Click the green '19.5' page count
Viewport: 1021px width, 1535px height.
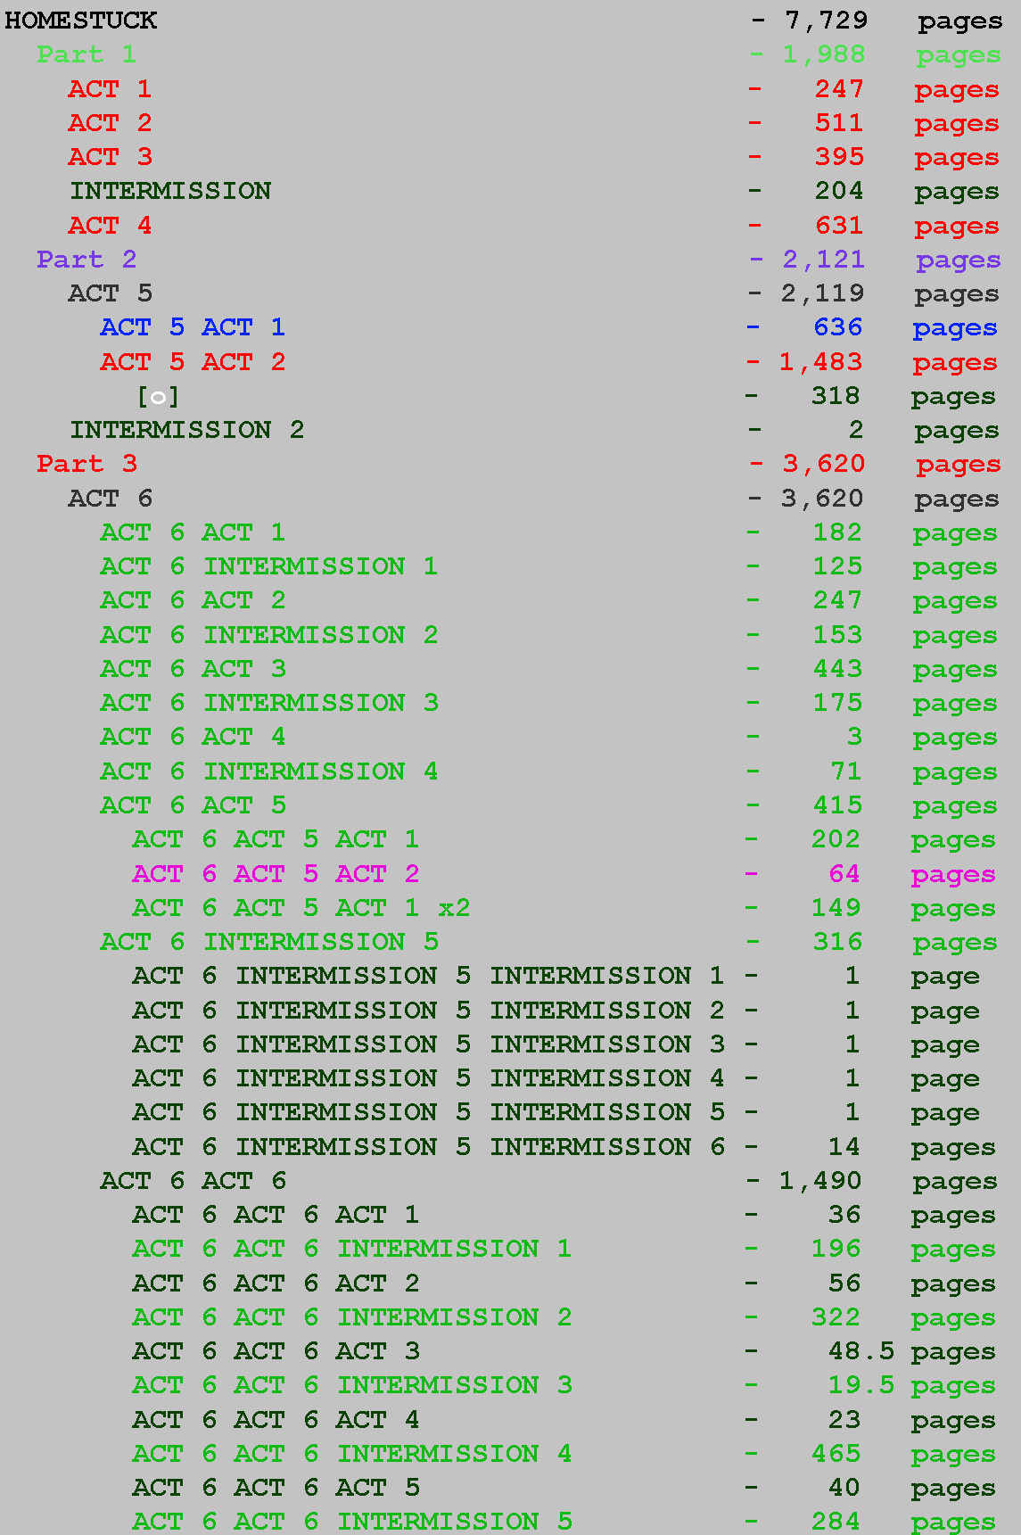coord(860,1385)
